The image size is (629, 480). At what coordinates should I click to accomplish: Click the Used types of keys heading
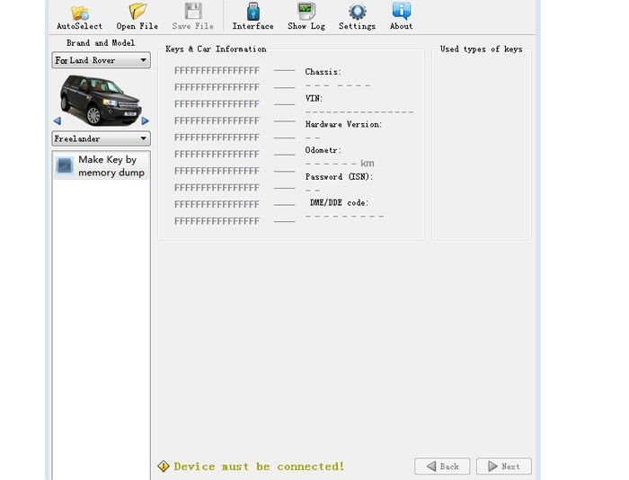click(x=481, y=49)
